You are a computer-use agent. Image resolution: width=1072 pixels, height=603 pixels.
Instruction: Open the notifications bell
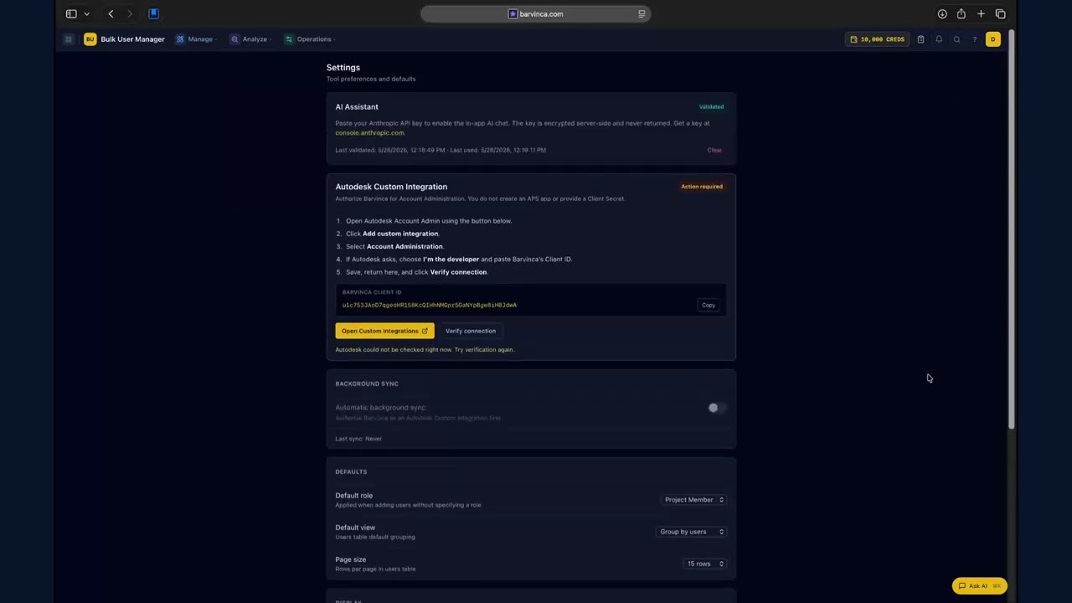click(939, 39)
